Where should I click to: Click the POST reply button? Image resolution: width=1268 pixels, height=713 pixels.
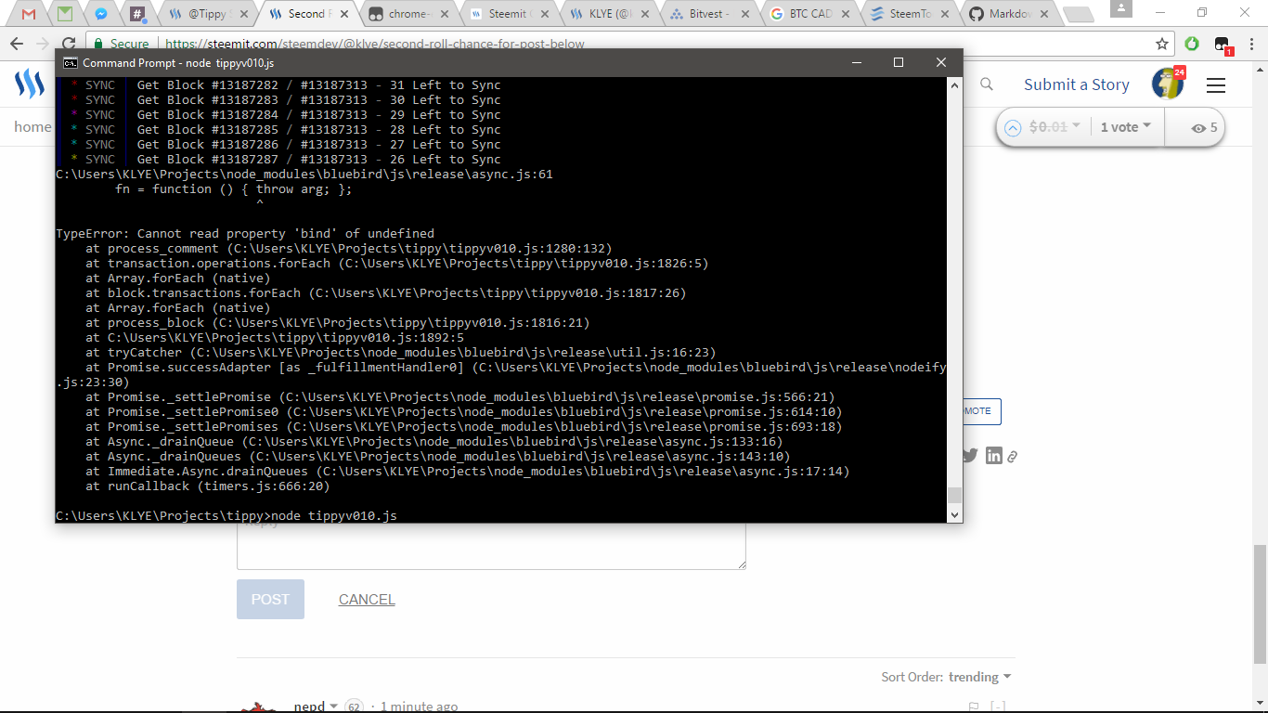tap(270, 599)
